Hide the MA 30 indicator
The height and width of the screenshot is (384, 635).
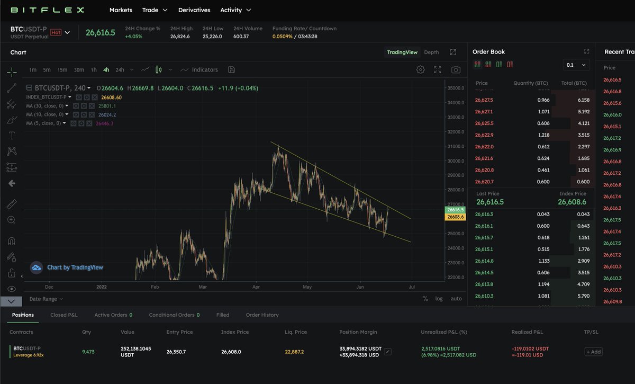coord(76,106)
